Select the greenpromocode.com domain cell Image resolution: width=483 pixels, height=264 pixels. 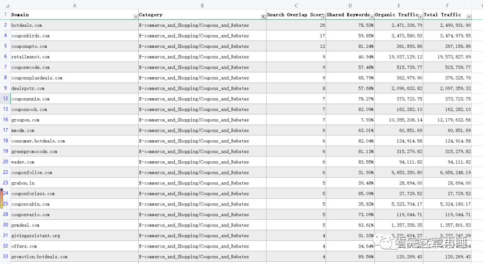[x=75, y=151]
